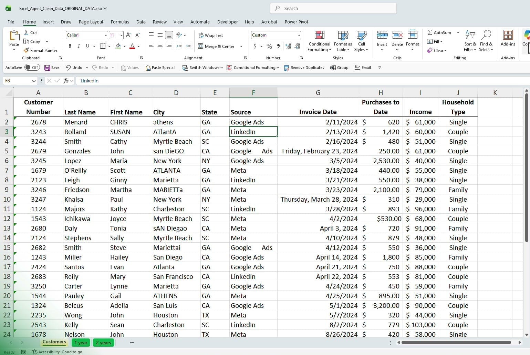
Task: Open the font size dropdown
Action: 121,35
